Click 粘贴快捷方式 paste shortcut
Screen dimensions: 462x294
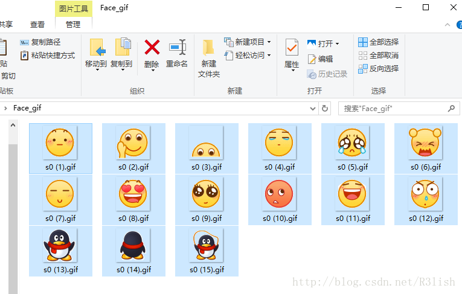pyautogui.click(x=48, y=56)
